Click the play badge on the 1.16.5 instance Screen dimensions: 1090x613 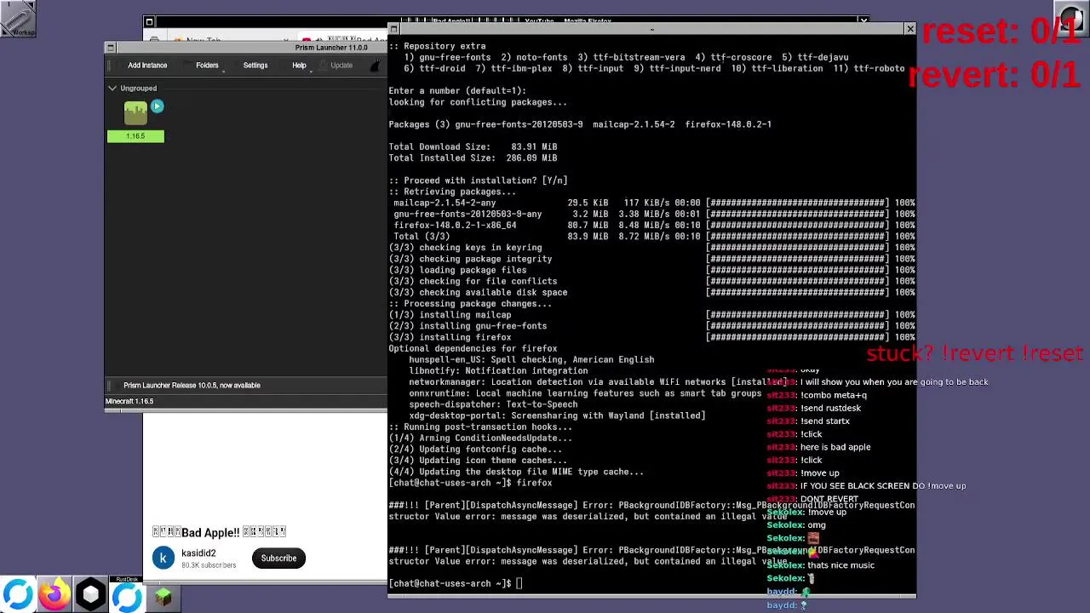point(157,106)
